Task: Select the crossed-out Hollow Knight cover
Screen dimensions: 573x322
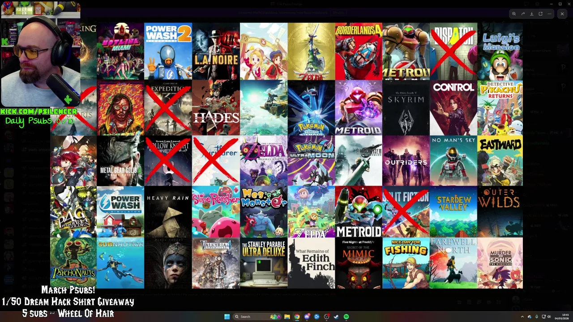Action: click(x=168, y=161)
